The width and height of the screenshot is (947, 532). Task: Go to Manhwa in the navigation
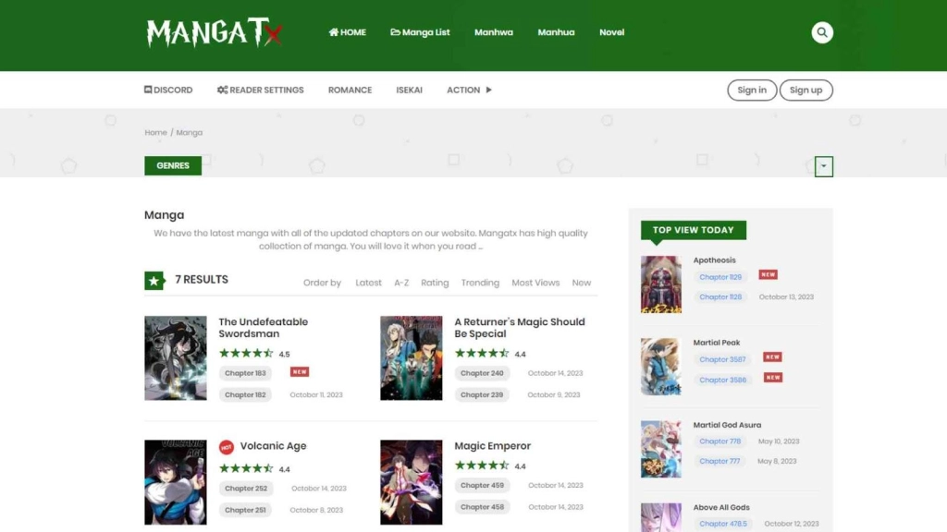[493, 32]
